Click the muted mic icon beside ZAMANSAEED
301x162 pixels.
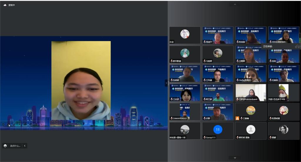[x=171, y=118]
